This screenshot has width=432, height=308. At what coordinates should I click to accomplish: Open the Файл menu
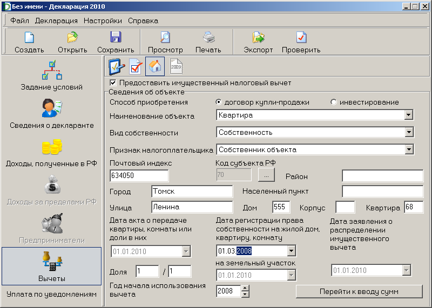tap(19, 20)
